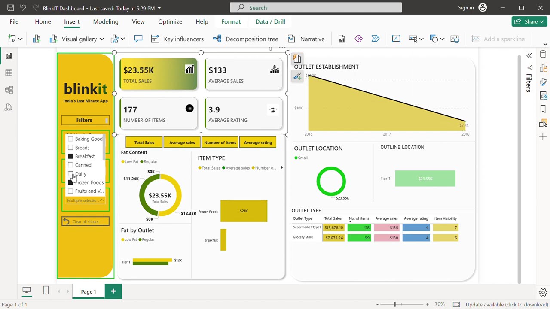Click Clear all slicers button
Viewport: 550px width, 309px height.
pyautogui.click(x=86, y=221)
